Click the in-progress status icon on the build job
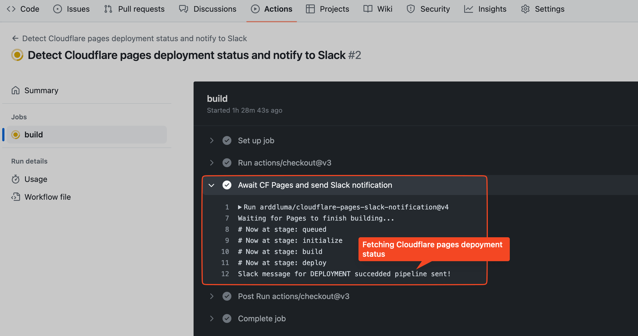 [16, 135]
